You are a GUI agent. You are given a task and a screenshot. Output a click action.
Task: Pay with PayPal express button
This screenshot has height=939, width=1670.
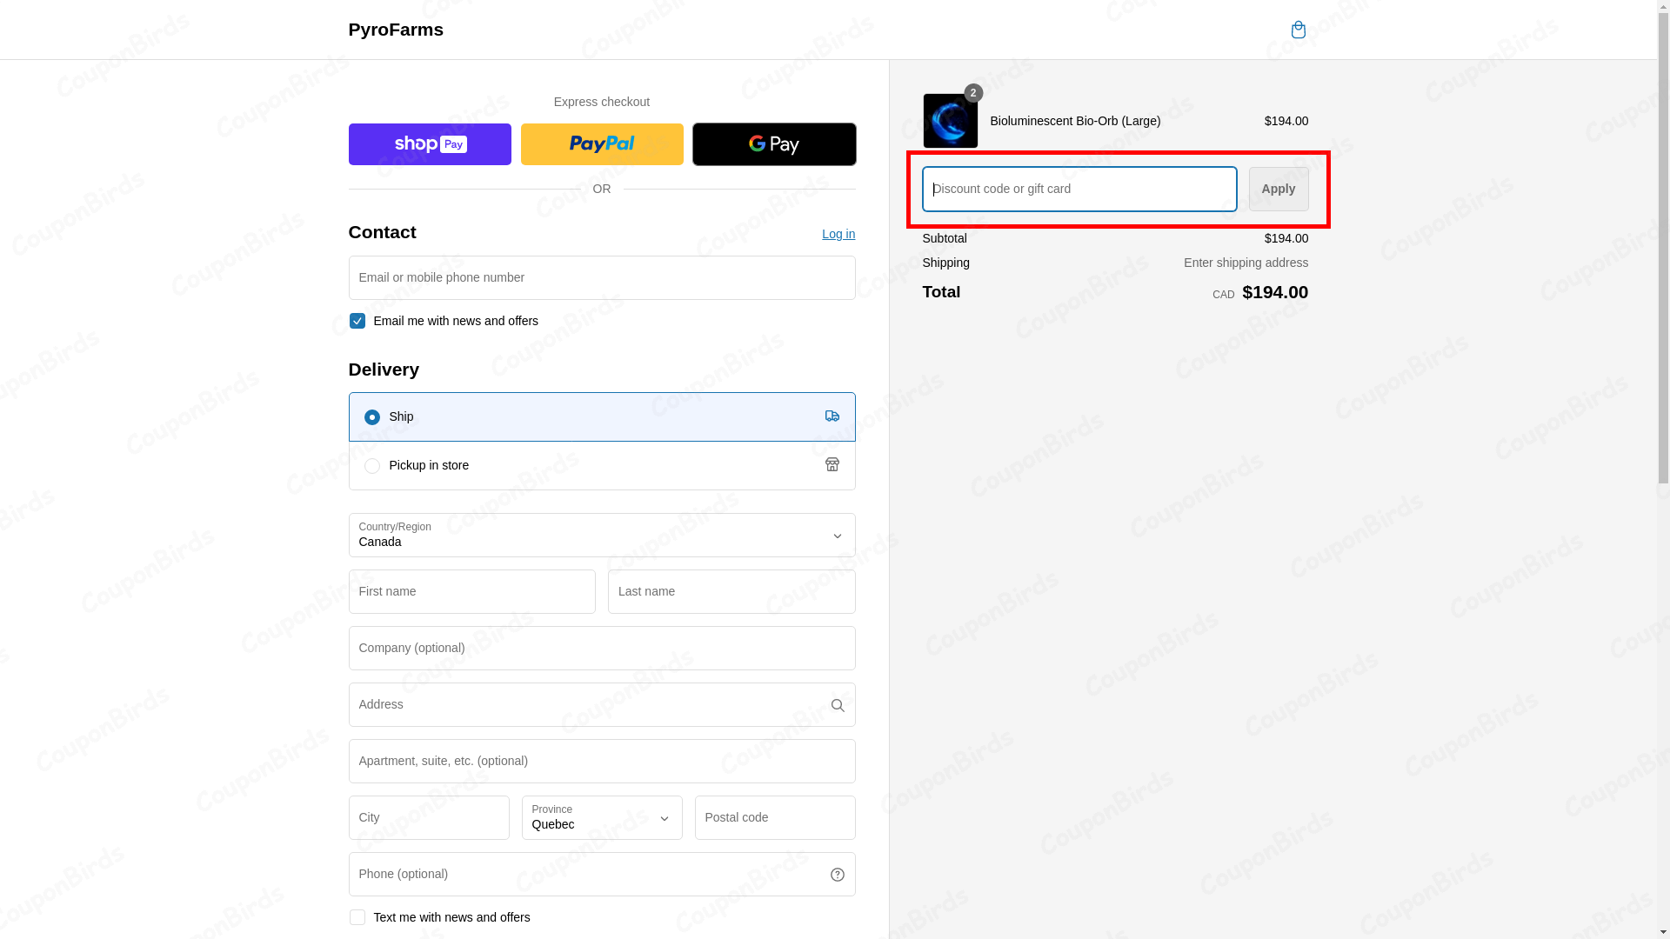click(602, 144)
